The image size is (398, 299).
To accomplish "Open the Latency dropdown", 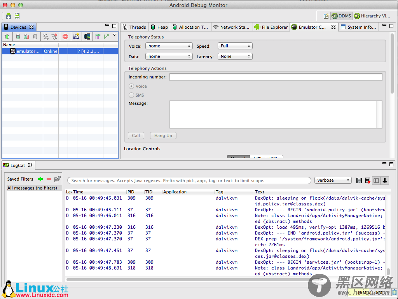I will [x=235, y=56].
